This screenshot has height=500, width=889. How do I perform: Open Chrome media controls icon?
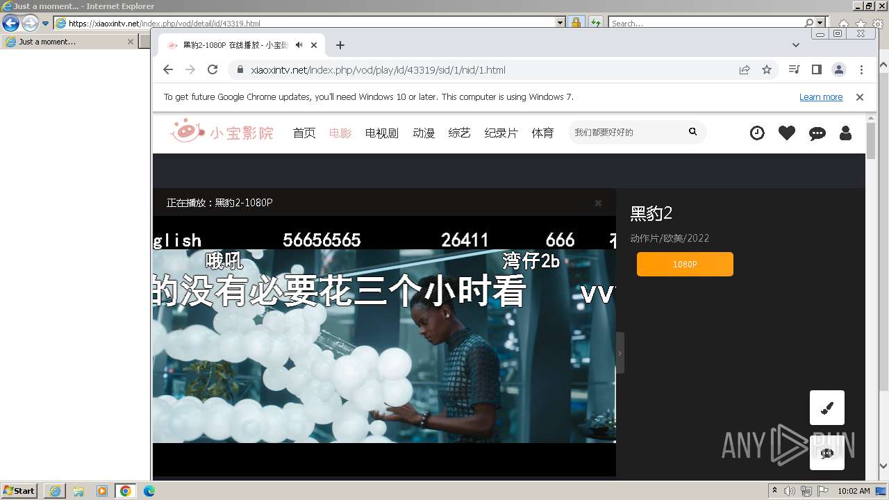(x=795, y=69)
